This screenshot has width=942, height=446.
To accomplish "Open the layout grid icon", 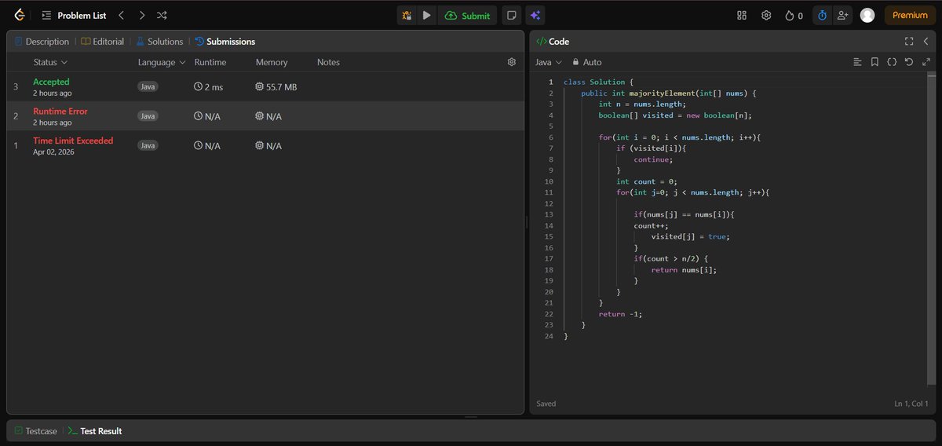I will click(x=742, y=15).
